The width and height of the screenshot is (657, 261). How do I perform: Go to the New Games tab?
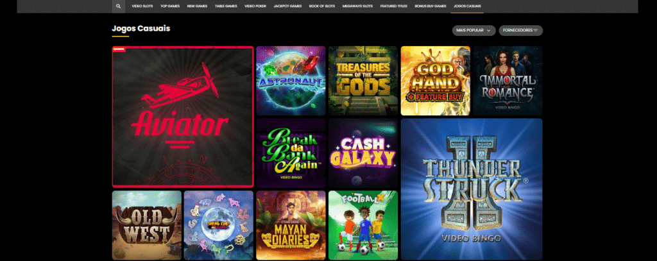(198, 6)
